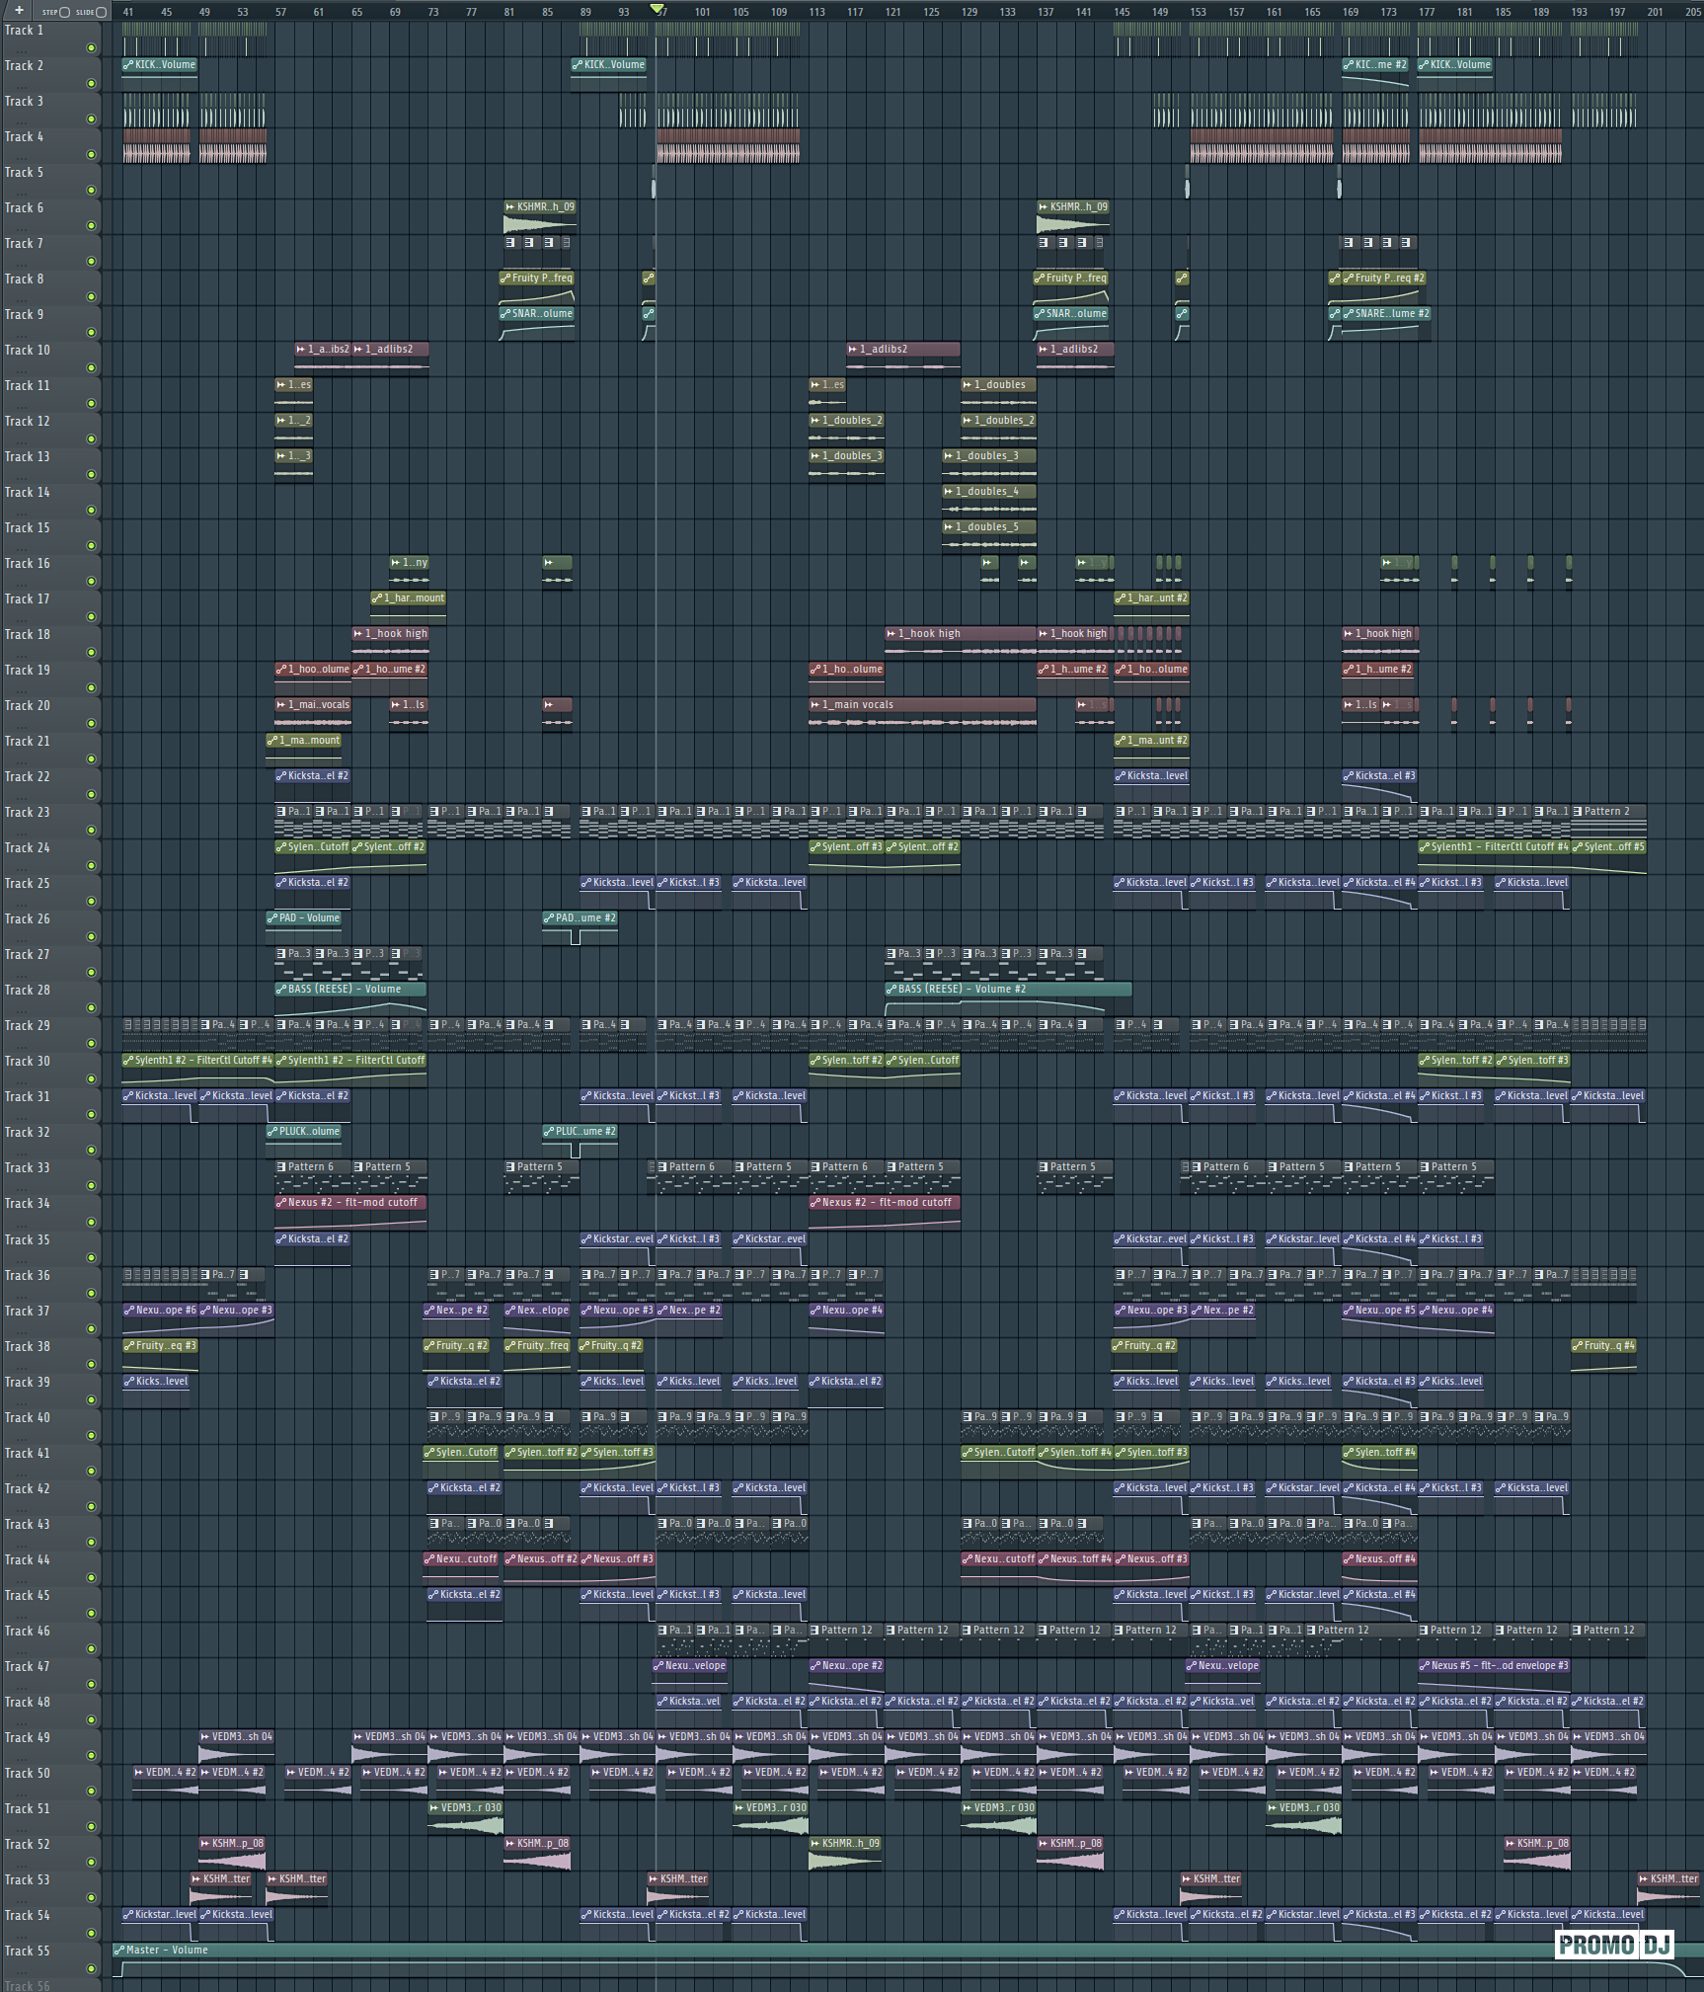Click the KSHMR h_09 sample clip icon on Track 52
This screenshot has width=1704, height=1992.
815,1844
